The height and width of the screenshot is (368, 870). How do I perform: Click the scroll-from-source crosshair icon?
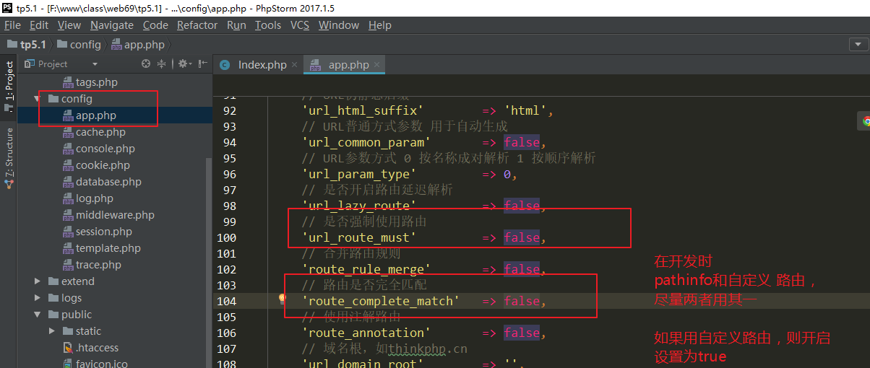(146, 64)
